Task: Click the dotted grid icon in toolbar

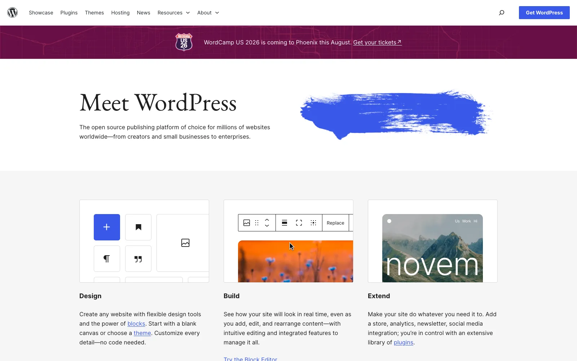Action: [x=313, y=223]
